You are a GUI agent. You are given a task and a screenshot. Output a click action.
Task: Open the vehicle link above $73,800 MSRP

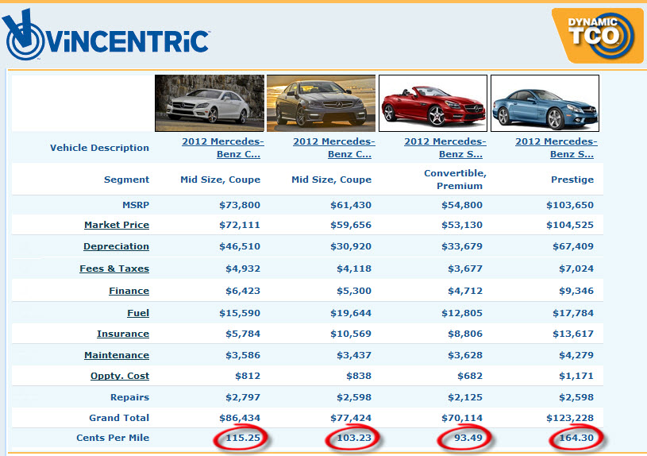[223, 148]
